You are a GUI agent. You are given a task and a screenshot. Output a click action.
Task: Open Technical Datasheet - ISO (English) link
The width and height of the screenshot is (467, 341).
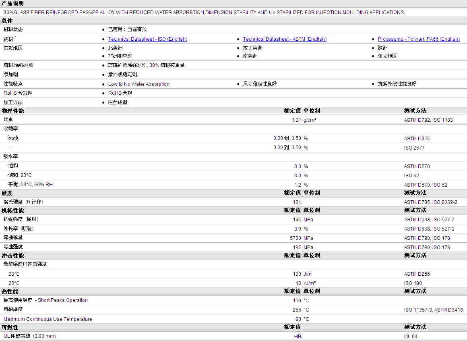[x=147, y=39]
